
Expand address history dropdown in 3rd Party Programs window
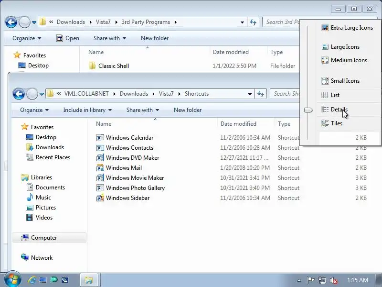point(242,22)
